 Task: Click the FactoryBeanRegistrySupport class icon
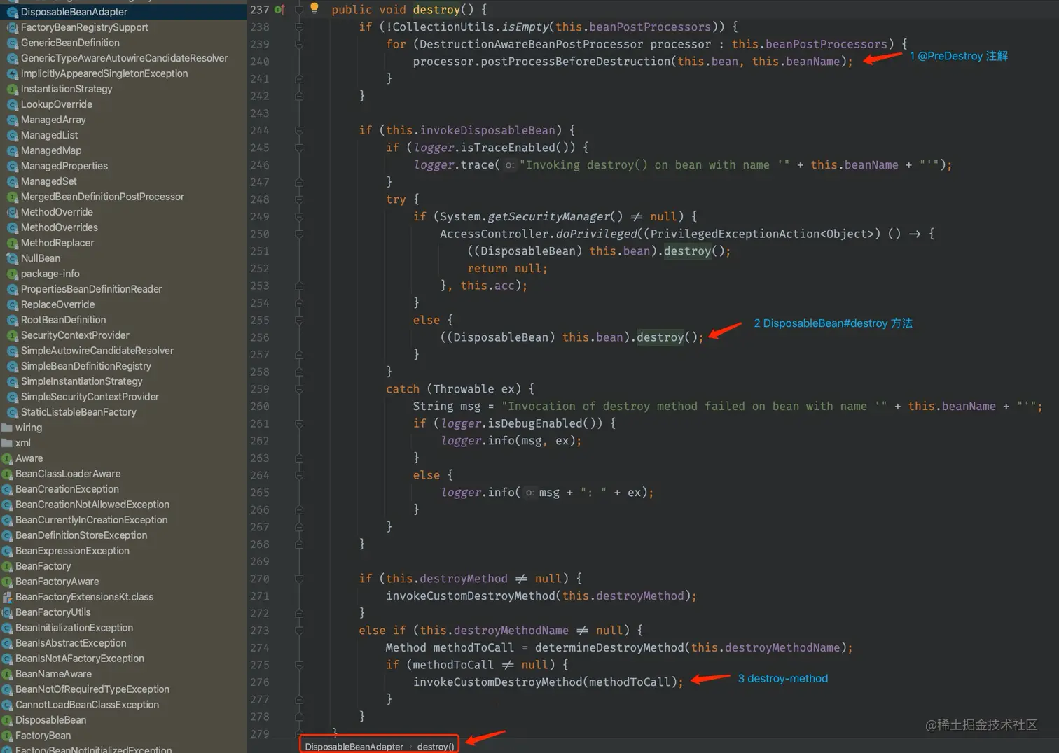[x=12, y=27]
